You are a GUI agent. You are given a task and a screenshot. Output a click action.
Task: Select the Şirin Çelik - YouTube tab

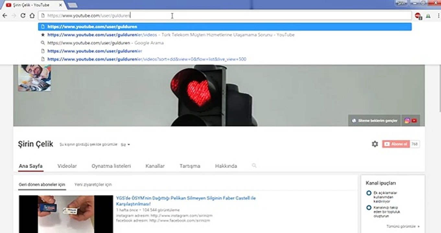(34, 5)
